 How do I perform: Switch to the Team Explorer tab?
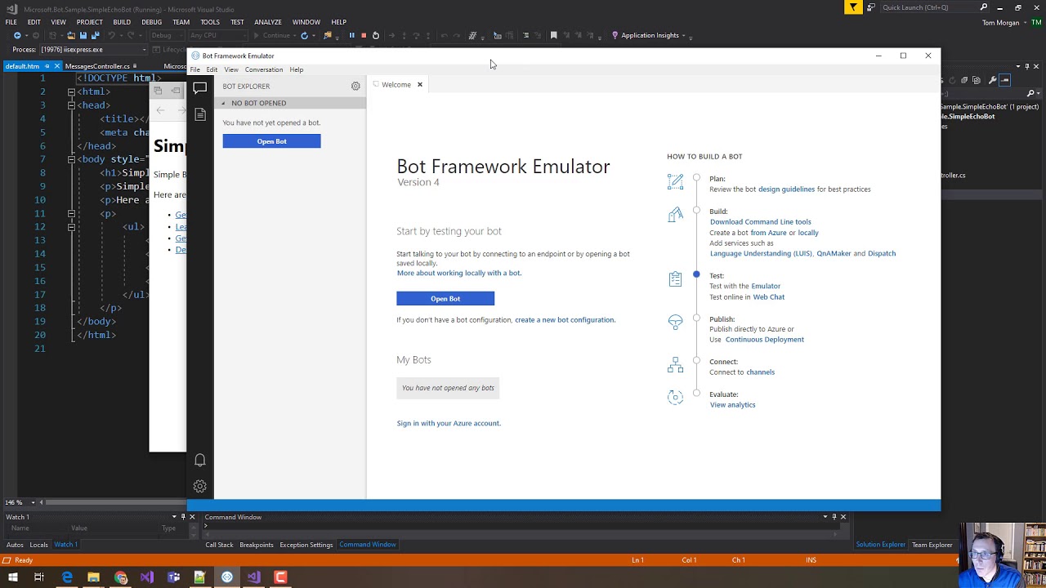(932, 545)
